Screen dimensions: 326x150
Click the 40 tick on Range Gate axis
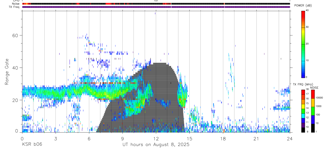[15, 68]
